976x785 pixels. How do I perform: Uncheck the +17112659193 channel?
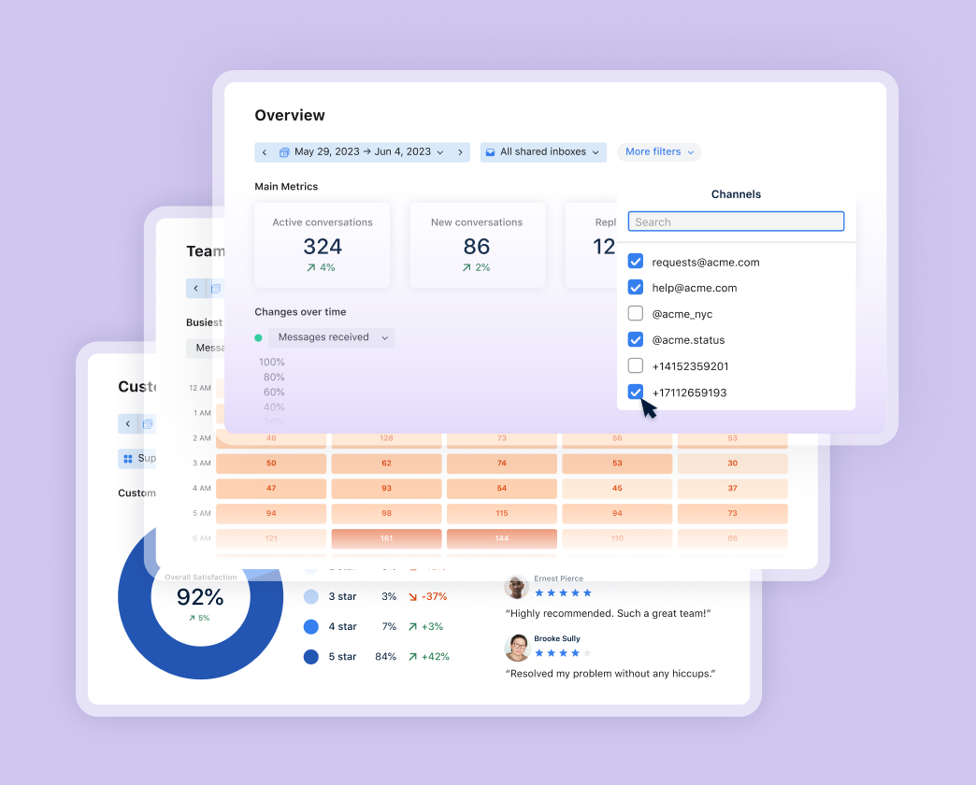pyautogui.click(x=636, y=392)
